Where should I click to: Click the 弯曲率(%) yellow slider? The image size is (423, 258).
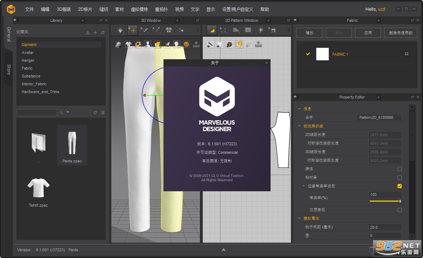point(385,201)
